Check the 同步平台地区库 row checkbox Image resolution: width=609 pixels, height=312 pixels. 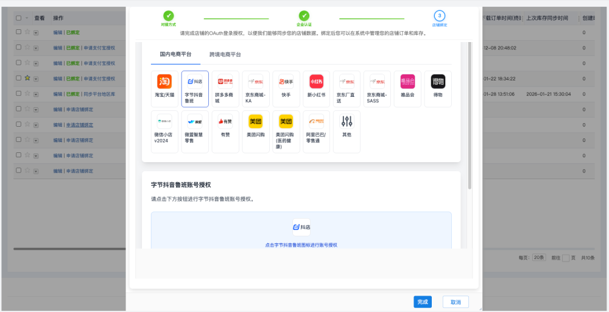click(x=18, y=94)
